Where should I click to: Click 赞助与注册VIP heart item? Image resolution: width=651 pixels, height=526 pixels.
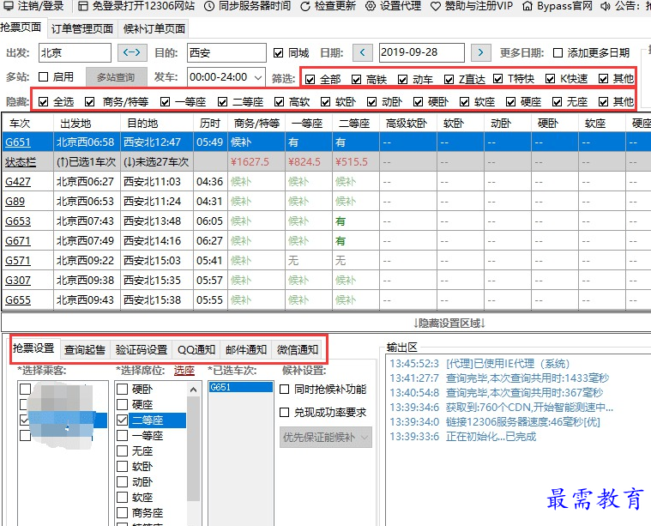point(471,6)
